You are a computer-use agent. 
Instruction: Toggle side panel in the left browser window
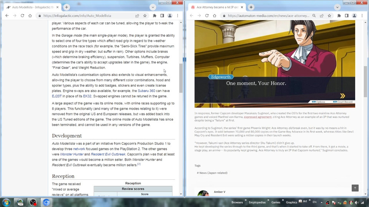coord(162,16)
